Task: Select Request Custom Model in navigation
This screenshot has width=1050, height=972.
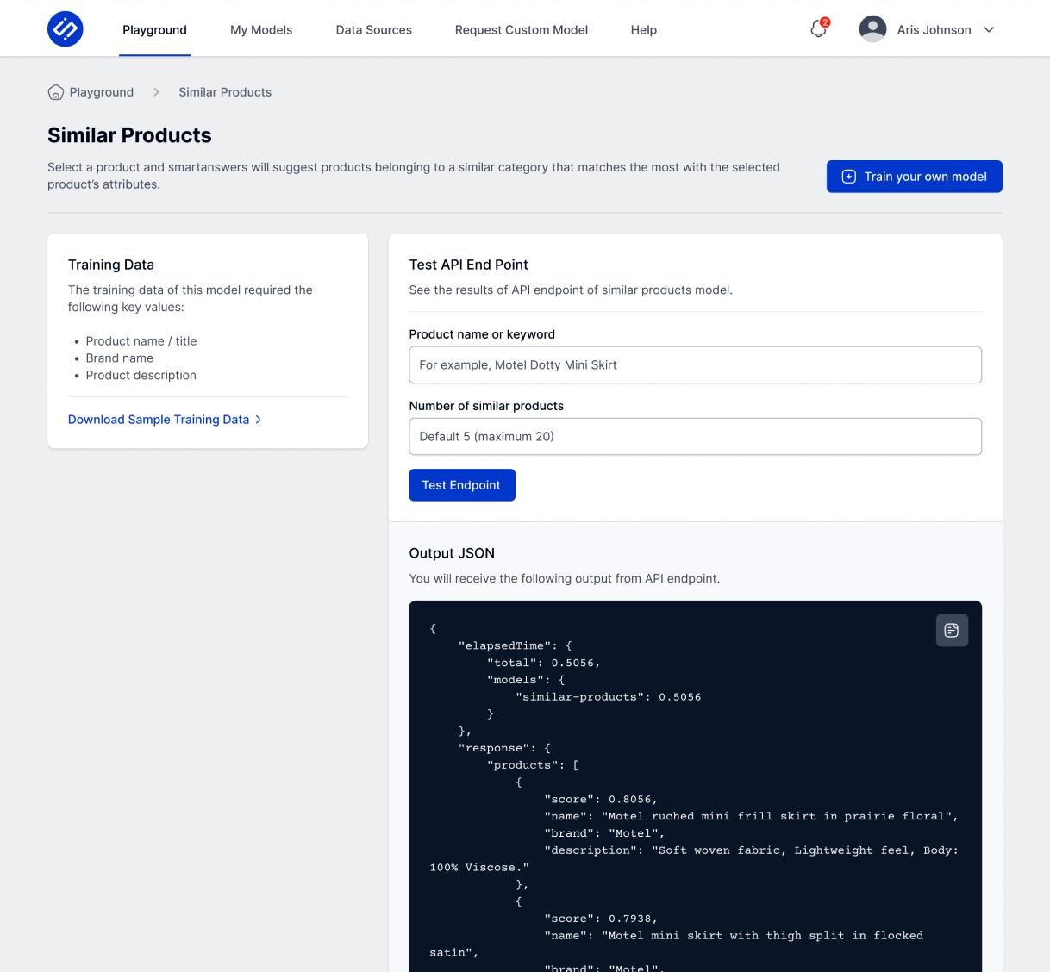Action: [521, 29]
